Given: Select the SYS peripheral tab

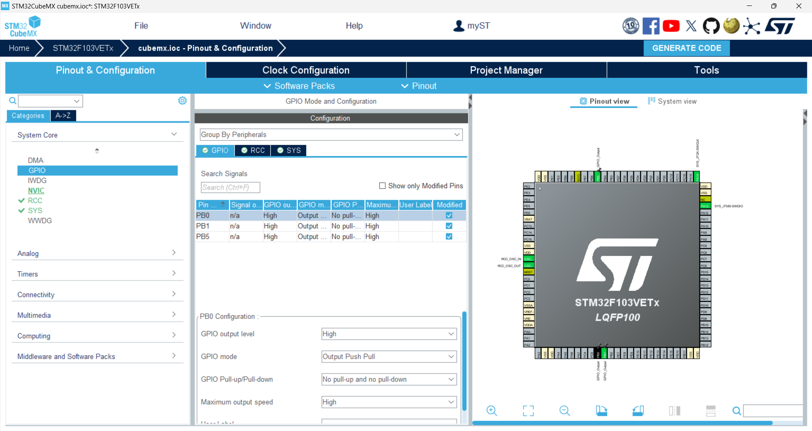Looking at the screenshot, I should coord(289,150).
